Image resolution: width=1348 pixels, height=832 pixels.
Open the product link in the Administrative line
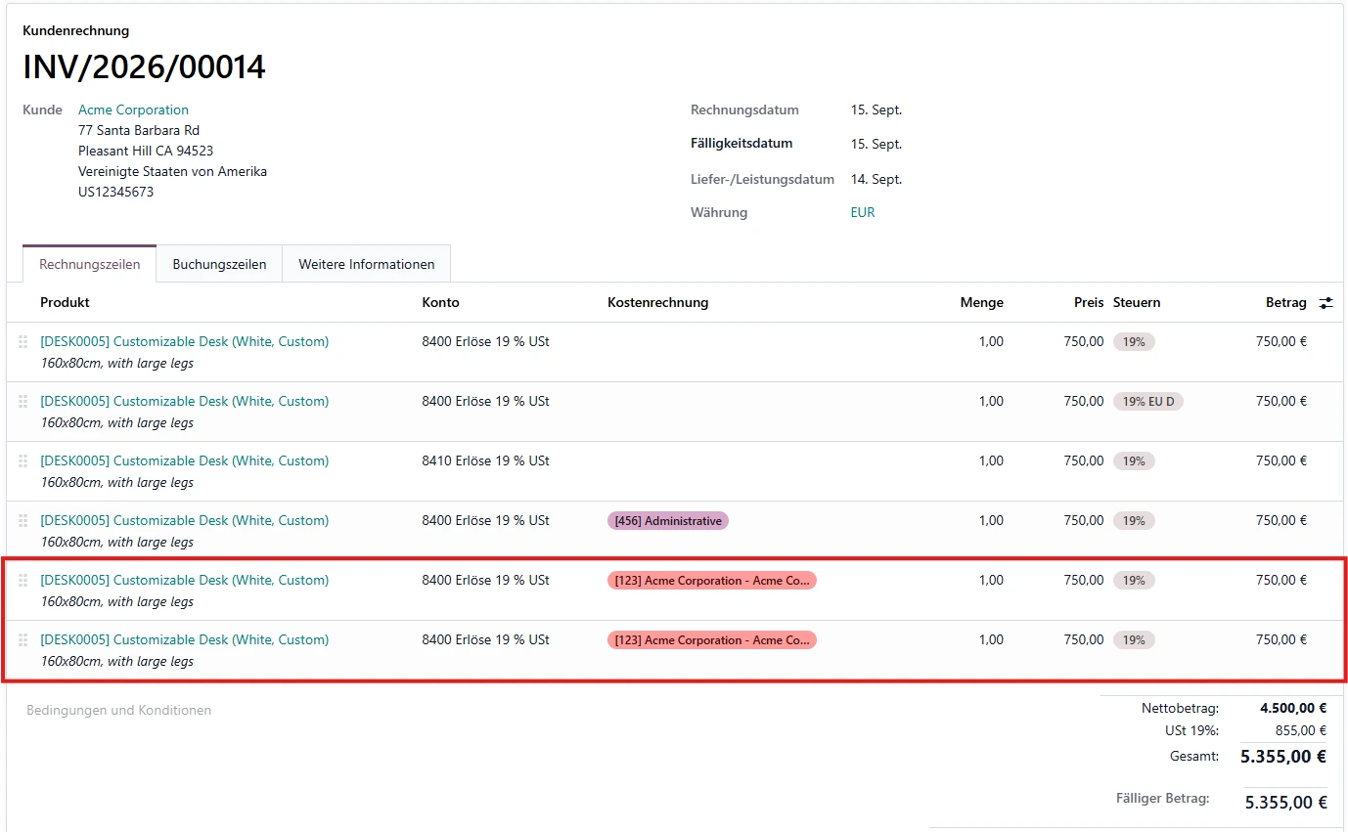[x=184, y=520]
